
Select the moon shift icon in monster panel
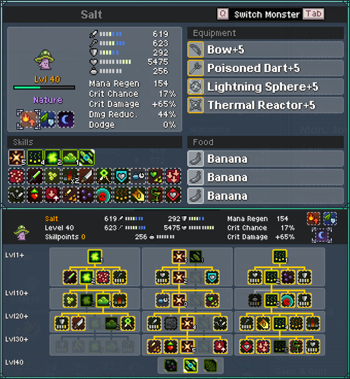[66, 119]
